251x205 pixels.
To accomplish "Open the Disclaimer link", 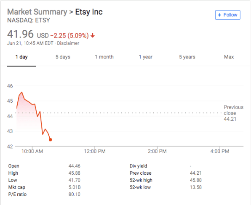I will pyautogui.click(x=68, y=43).
